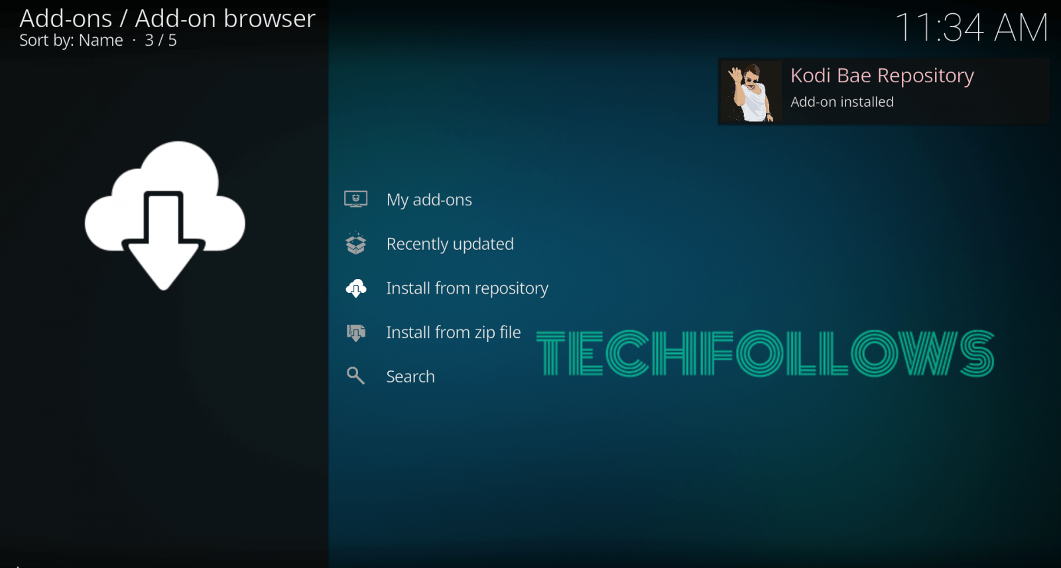Open Search entry
Image resolution: width=1061 pixels, height=568 pixels.
(410, 376)
